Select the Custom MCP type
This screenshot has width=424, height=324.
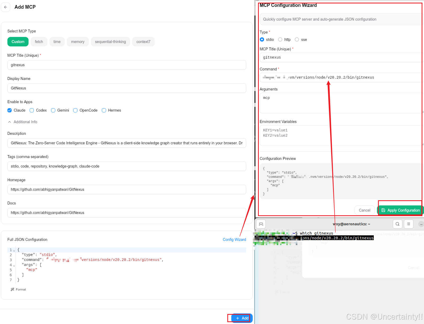(18, 42)
